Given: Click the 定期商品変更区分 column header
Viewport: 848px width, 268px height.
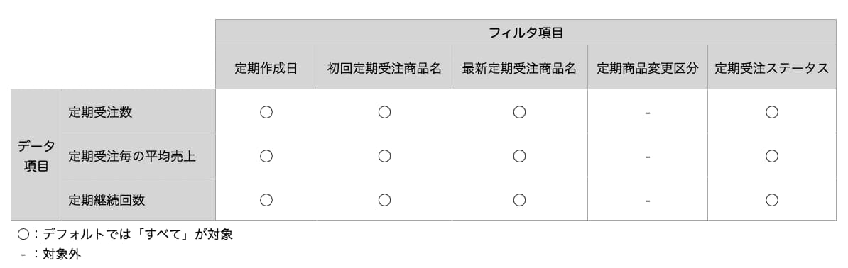Looking at the screenshot, I should pos(647,67).
